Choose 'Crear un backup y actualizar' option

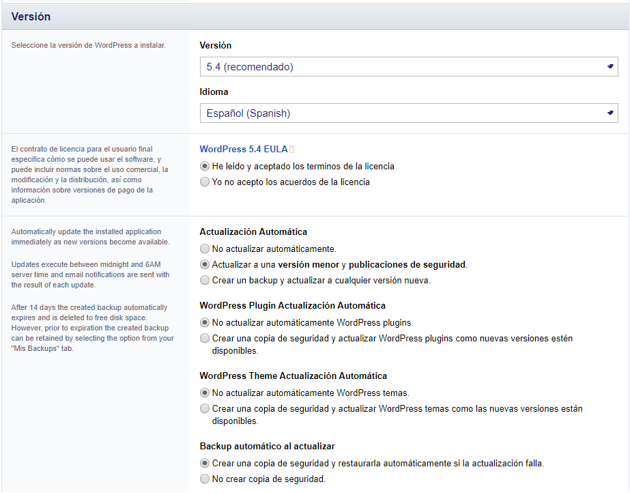[x=205, y=281]
